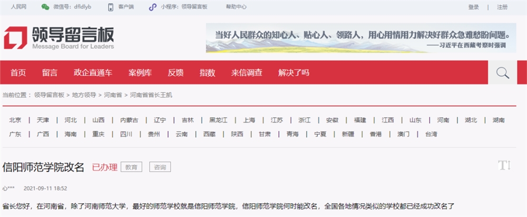Select 云南 in province list

pos(182,135)
